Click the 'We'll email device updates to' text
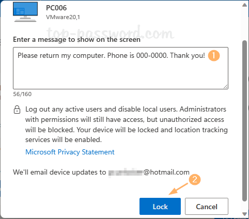Image resolution: width=249 pixels, height=219 pixels. pos(59,172)
